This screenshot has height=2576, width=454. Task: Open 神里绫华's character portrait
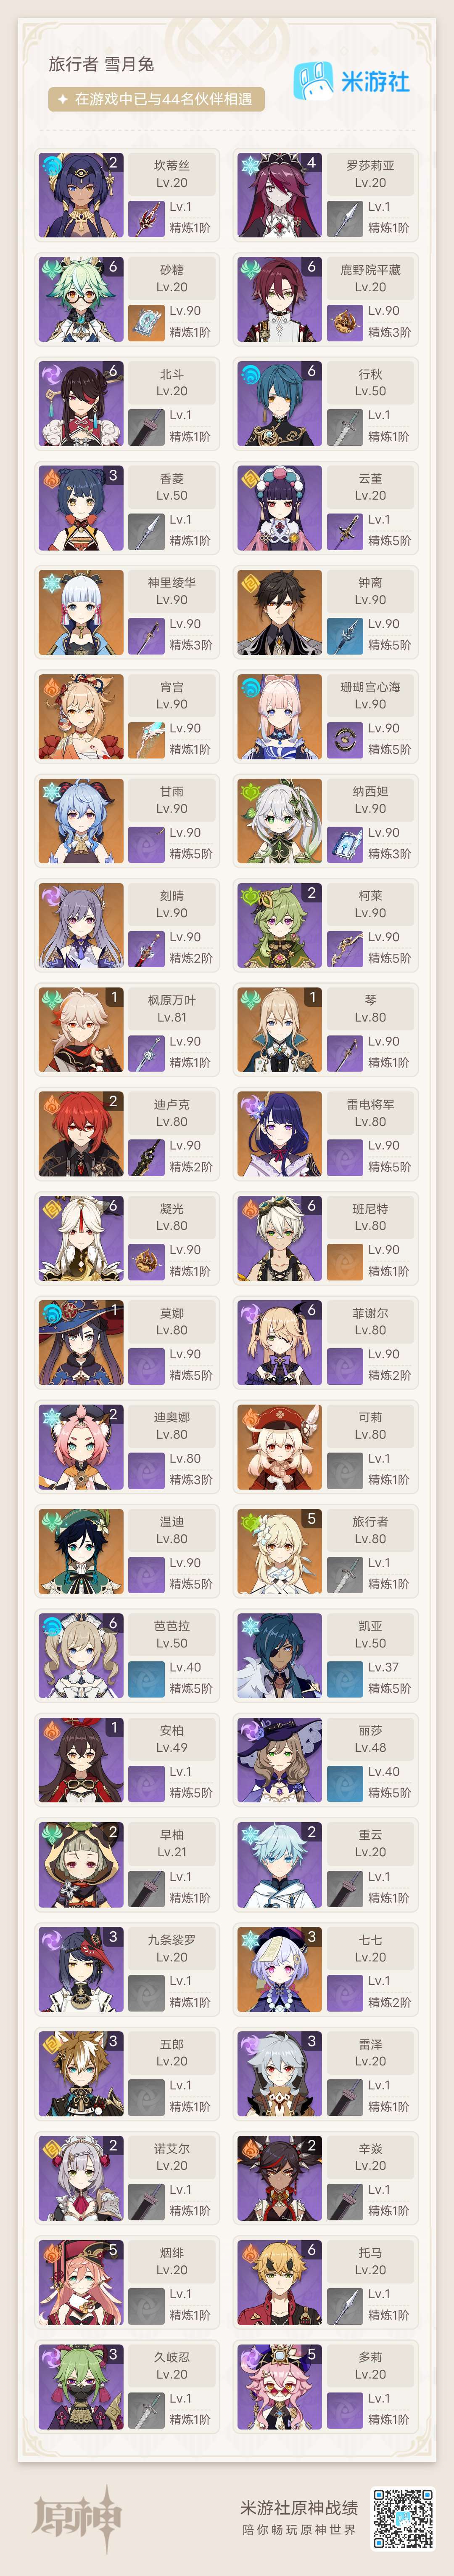click(81, 612)
